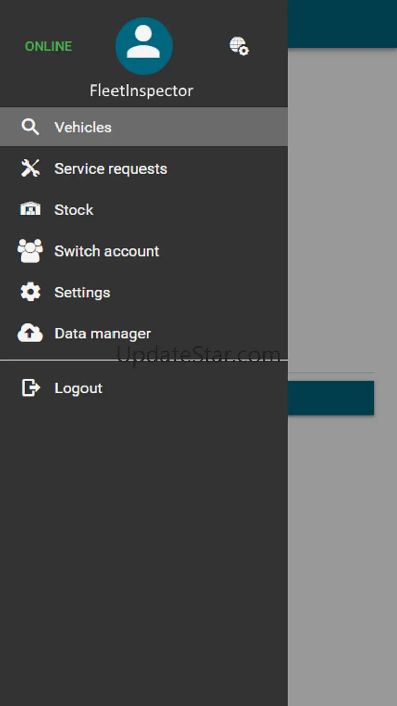Click the dimmed dark blue button behind the drawer
This screenshot has width=397, height=706.
tap(331, 398)
